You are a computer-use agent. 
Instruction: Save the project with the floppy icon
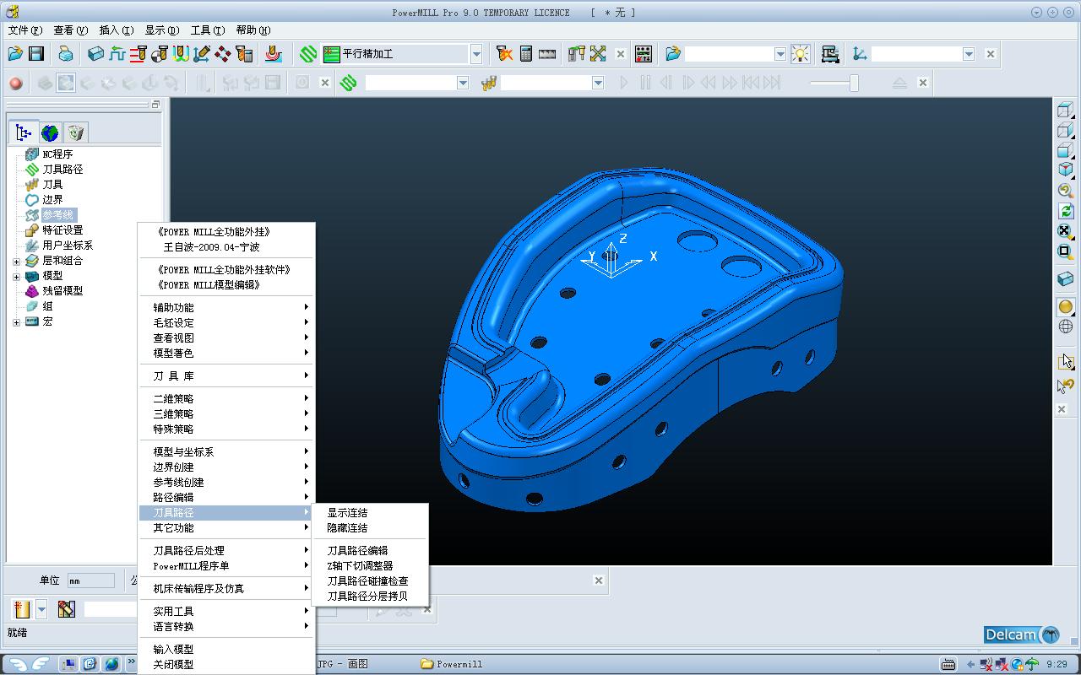[36, 54]
